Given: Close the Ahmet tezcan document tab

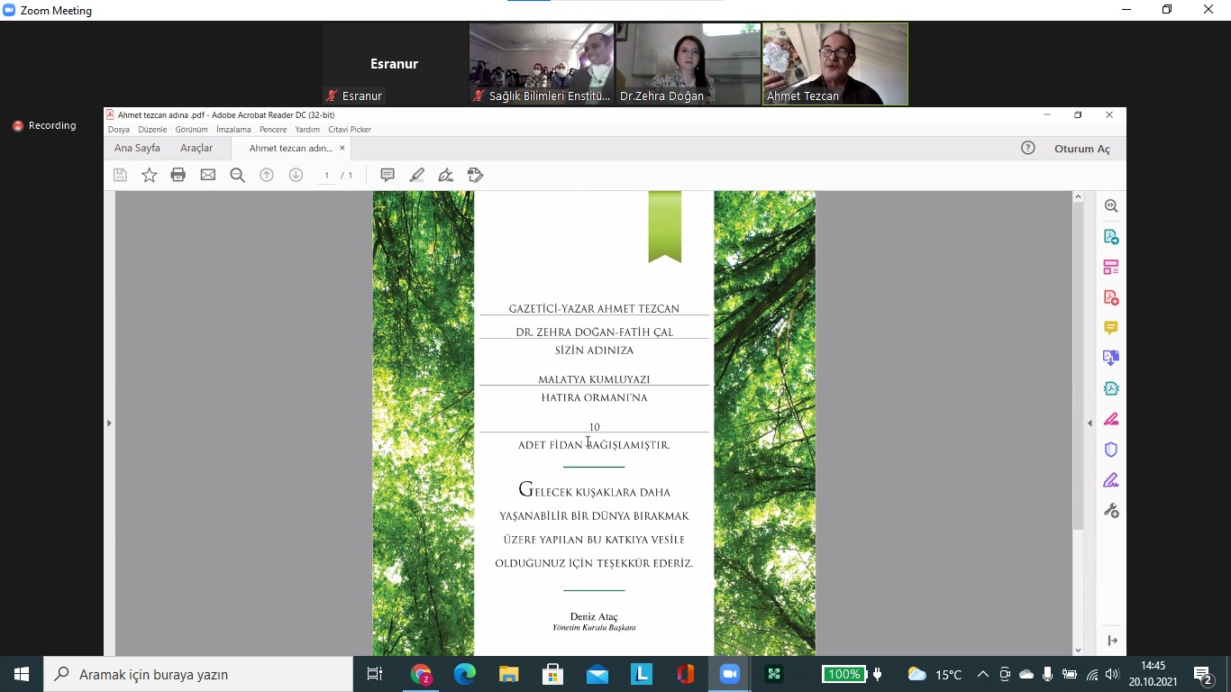Looking at the screenshot, I should tap(342, 148).
